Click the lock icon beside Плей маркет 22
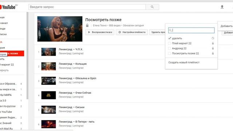The image size is (233, 131). pyautogui.click(x=213, y=43)
